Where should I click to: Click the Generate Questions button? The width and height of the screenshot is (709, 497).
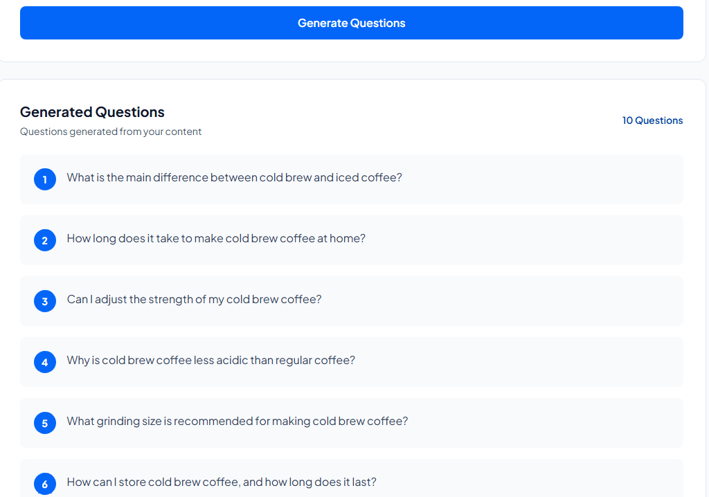coord(351,23)
